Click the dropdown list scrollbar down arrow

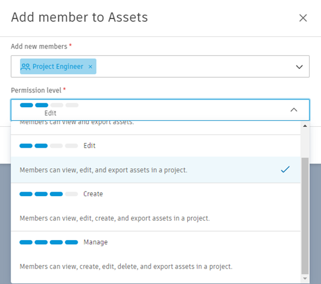click(x=305, y=279)
